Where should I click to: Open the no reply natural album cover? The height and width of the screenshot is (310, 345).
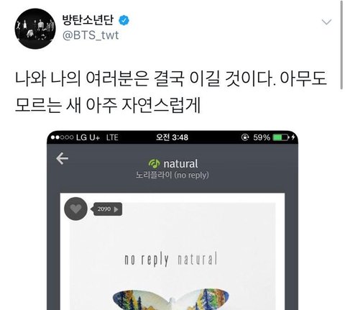172,256
